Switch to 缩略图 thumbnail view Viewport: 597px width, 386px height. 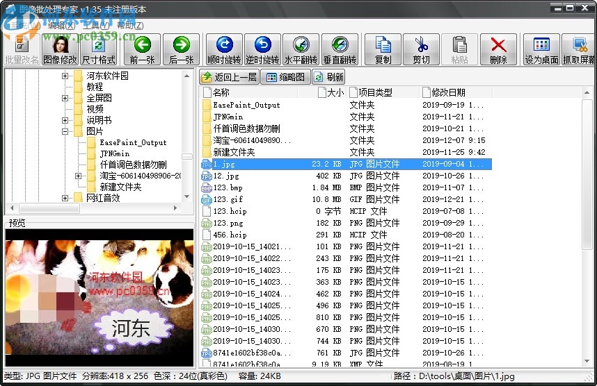[x=285, y=77]
